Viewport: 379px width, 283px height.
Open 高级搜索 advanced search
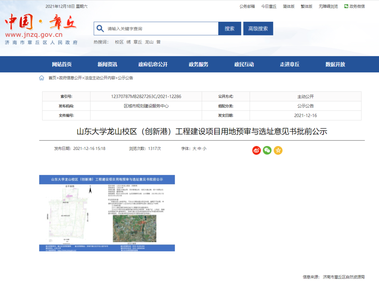pos(258,28)
